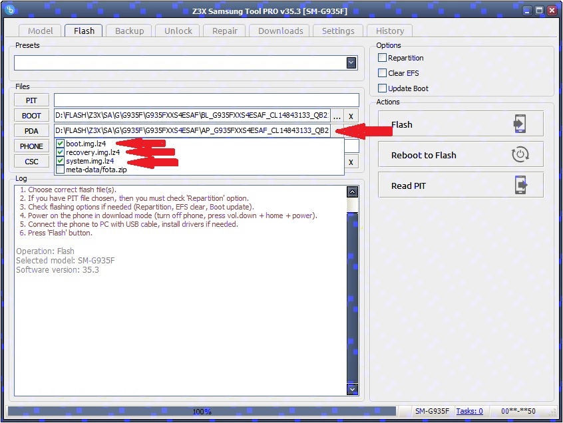563x423 pixels.
Task: Expand the Presets dropdown arrow
Action: tap(351, 63)
